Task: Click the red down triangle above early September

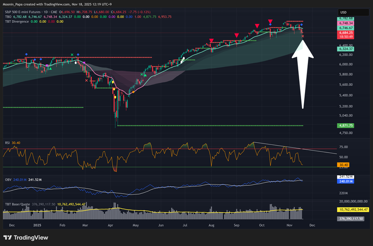Action: [237, 35]
